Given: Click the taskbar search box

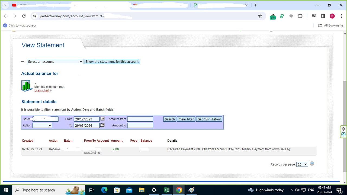Looking at the screenshot, I should click(x=49, y=190).
